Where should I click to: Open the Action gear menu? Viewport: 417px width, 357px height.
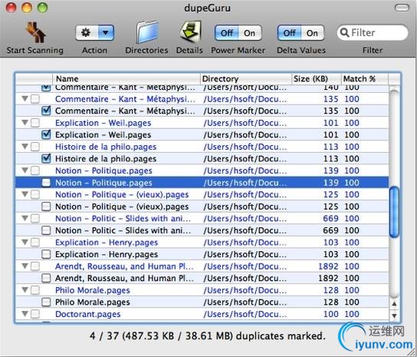[86, 33]
